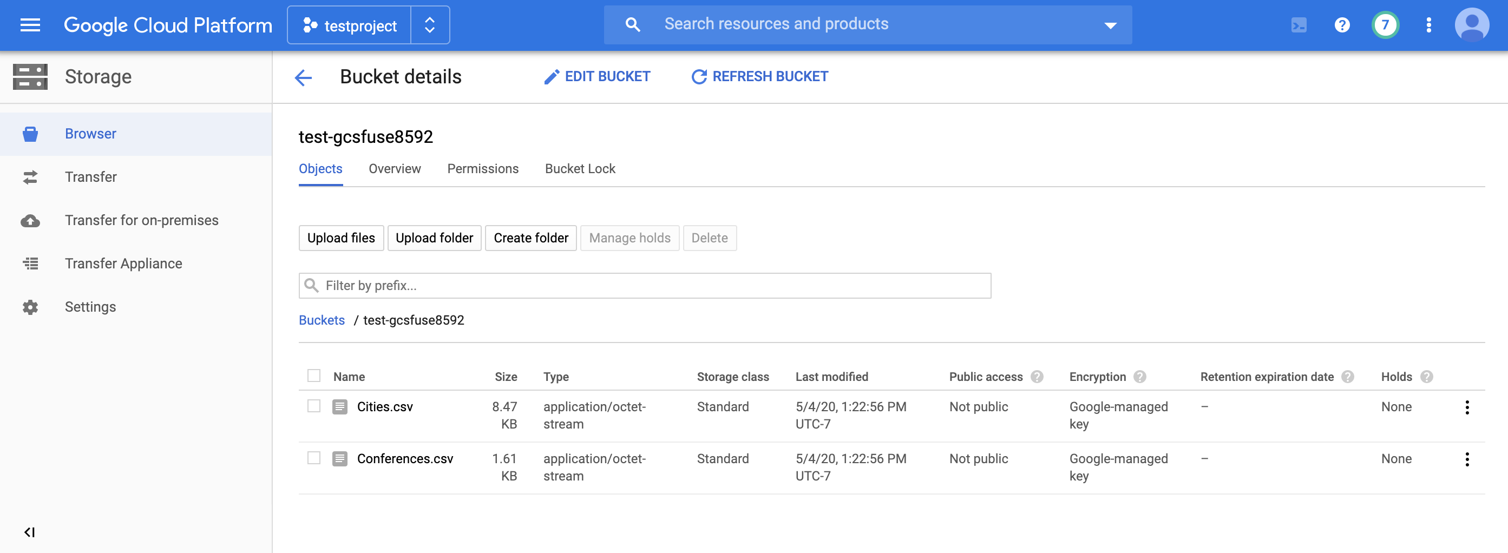Click the user account avatar
Viewport: 1508px width, 553px height.
[1472, 24]
